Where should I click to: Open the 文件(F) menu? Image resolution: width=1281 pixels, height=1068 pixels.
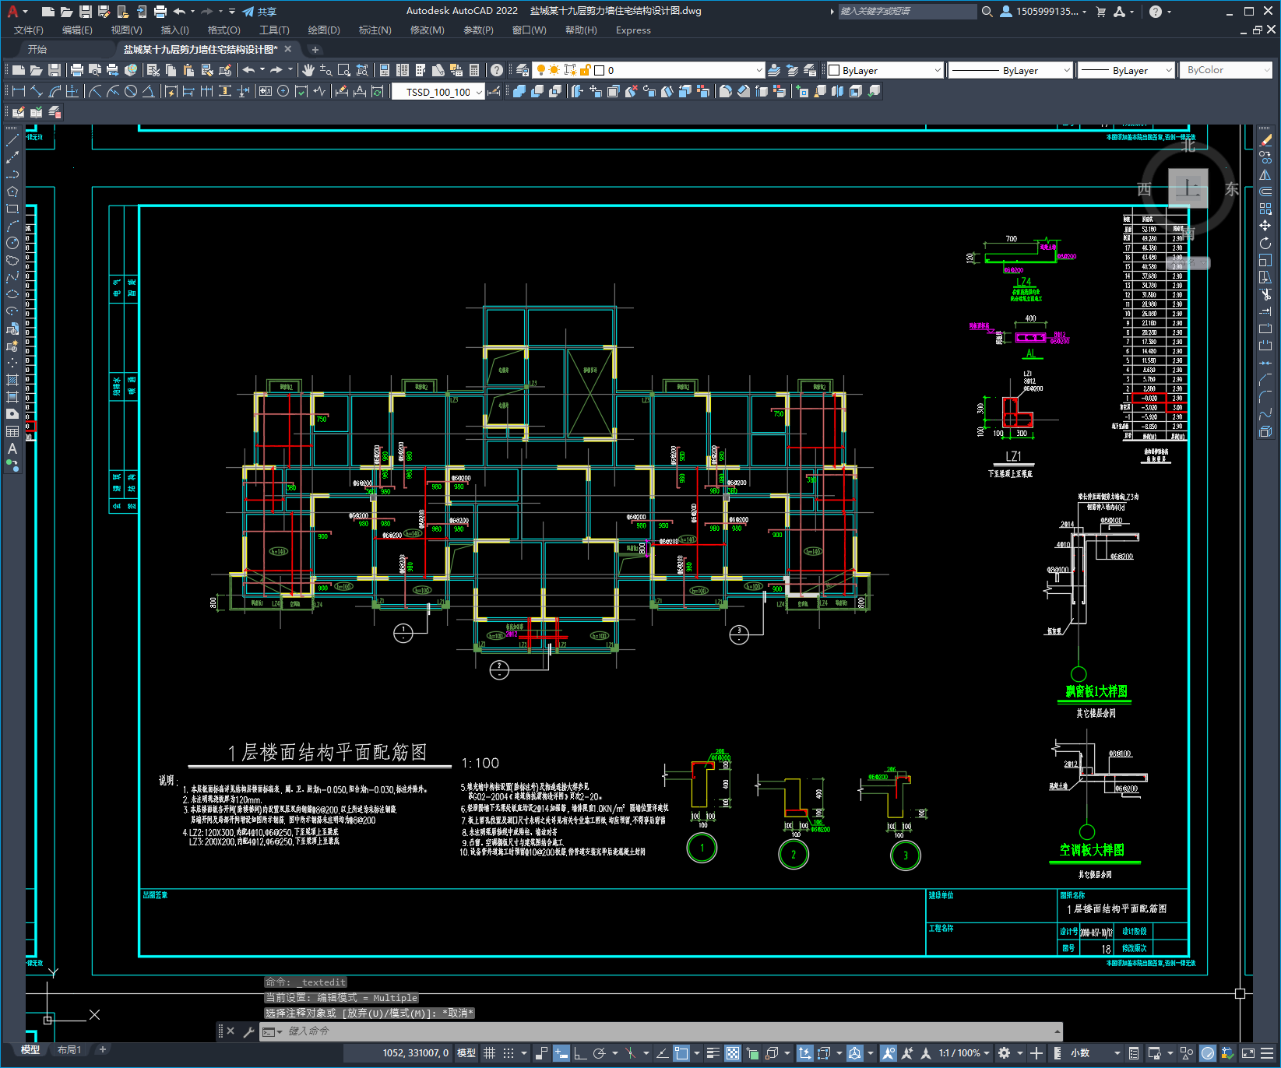click(29, 30)
